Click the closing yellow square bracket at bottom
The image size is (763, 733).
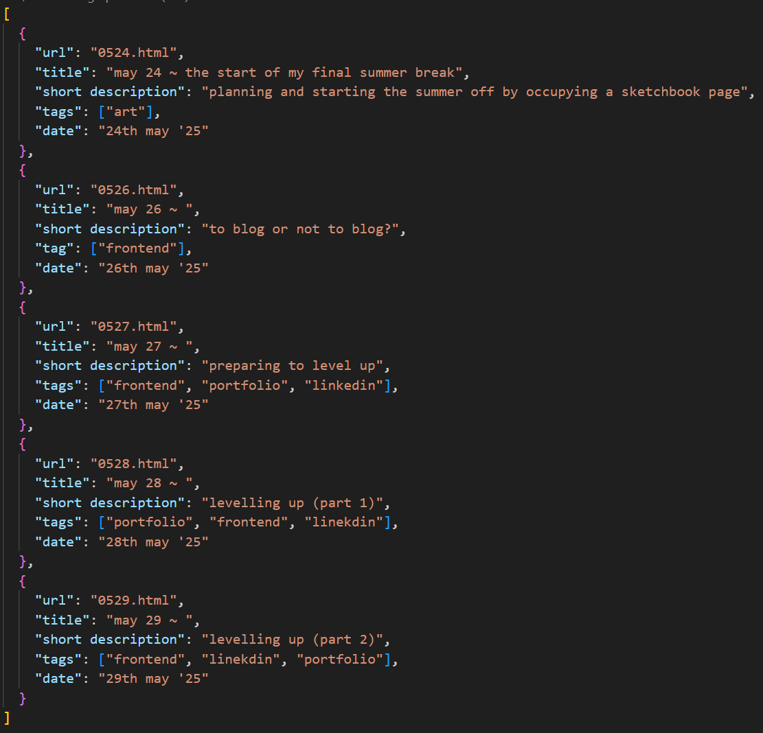(x=6, y=718)
